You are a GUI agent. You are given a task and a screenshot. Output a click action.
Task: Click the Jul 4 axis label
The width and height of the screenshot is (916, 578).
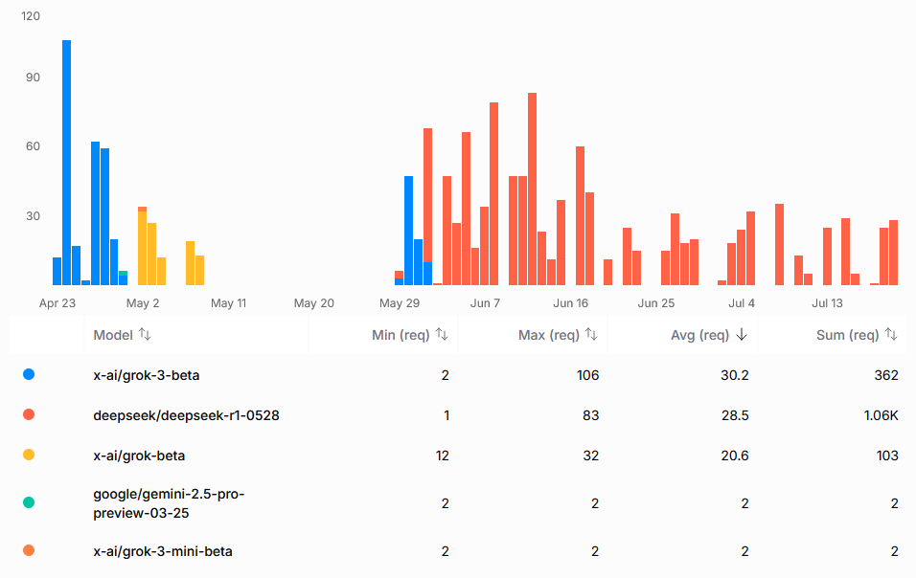(x=742, y=303)
